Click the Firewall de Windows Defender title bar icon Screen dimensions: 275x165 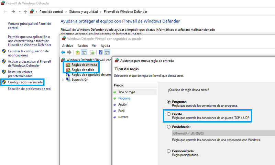[x=3, y=3]
